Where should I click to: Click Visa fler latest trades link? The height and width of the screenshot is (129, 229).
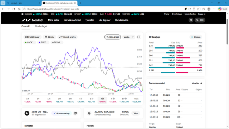pyautogui.click(x=197, y=83)
